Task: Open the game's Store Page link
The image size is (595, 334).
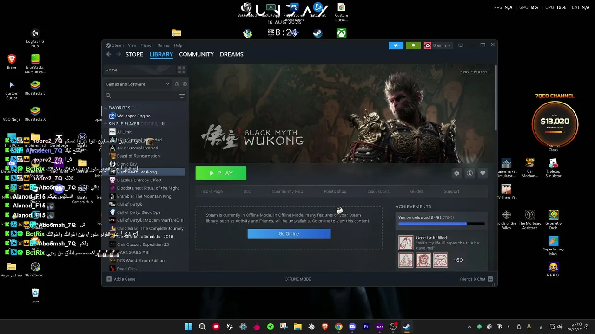Action: 212,191
